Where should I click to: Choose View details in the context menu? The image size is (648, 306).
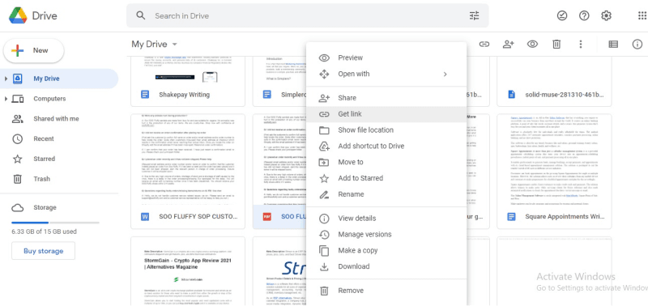click(386, 219)
